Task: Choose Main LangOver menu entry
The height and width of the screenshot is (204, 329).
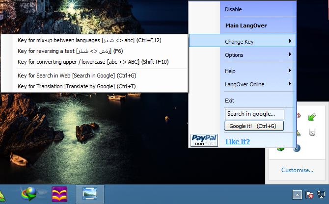Action: tap(246, 25)
